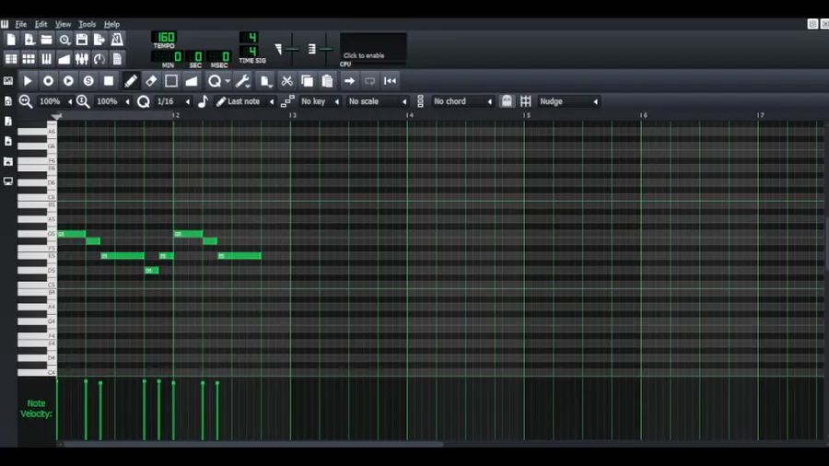Image resolution: width=829 pixels, height=466 pixels.
Task: Adjust the master pitch slider
Action: 326,49
